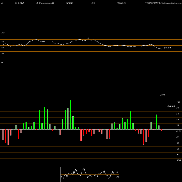182x182 pixels.
Task: Click the MR axis label -40
Action: tap(178, 143)
